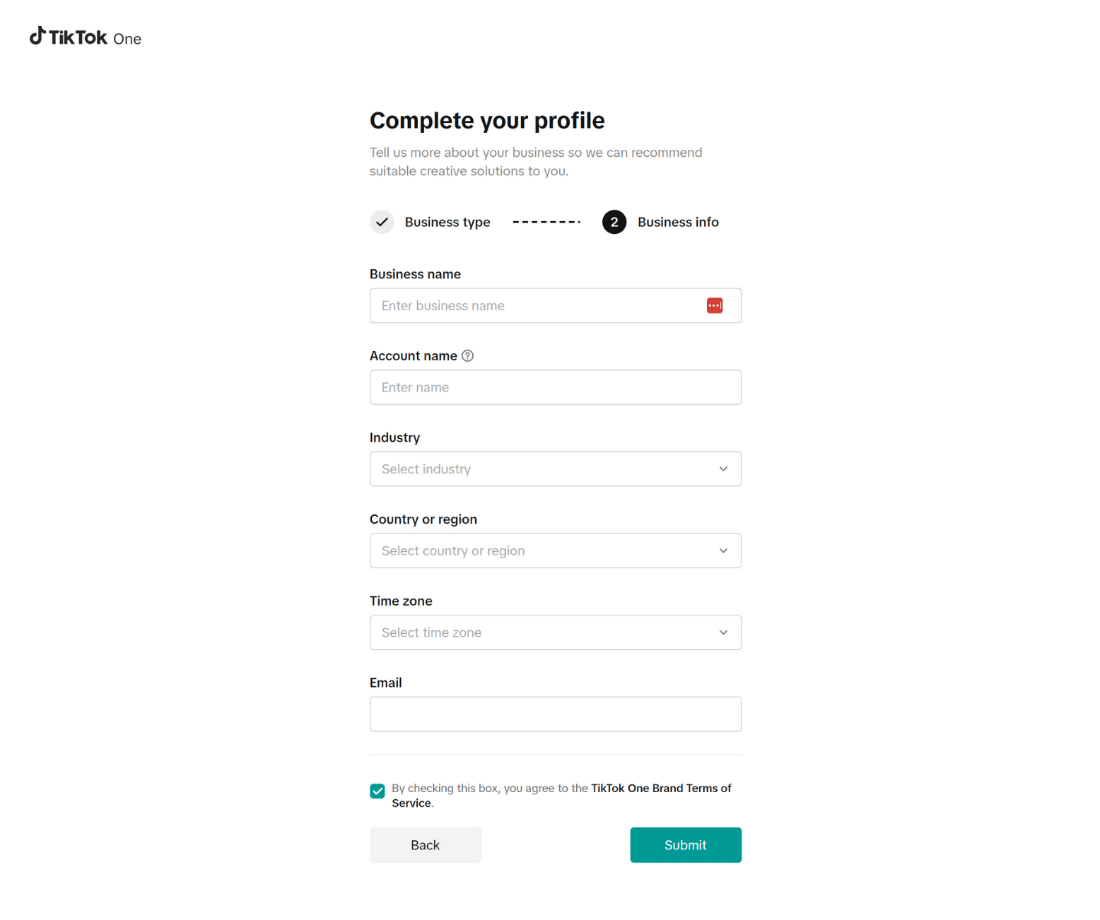The height and width of the screenshot is (920, 1100).
Task: Click the Industry dropdown chevron arrow
Action: 722,469
